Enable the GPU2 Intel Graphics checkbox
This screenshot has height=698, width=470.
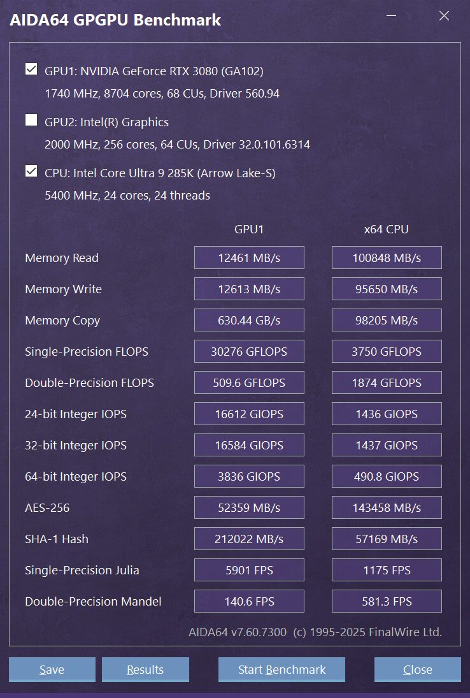[31, 120]
